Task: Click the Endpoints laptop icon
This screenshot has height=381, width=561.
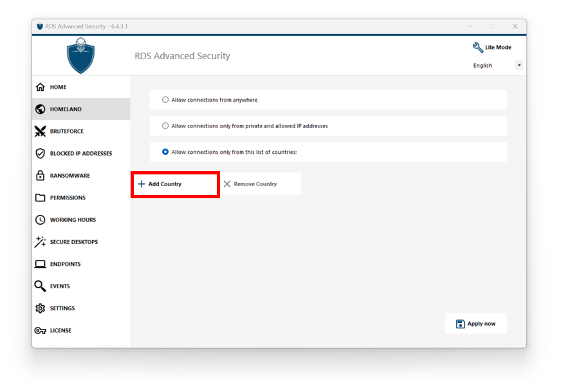Action: 40,264
